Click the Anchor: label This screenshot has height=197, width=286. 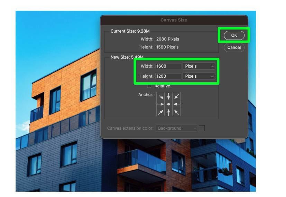[x=146, y=95]
